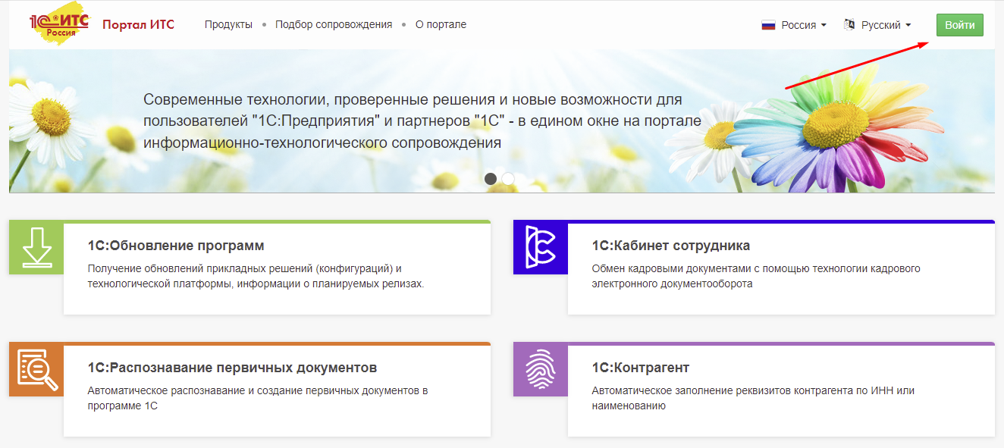The image size is (1004, 448).
Task: Expand the Россия country dropdown
Action: click(x=804, y=25)
